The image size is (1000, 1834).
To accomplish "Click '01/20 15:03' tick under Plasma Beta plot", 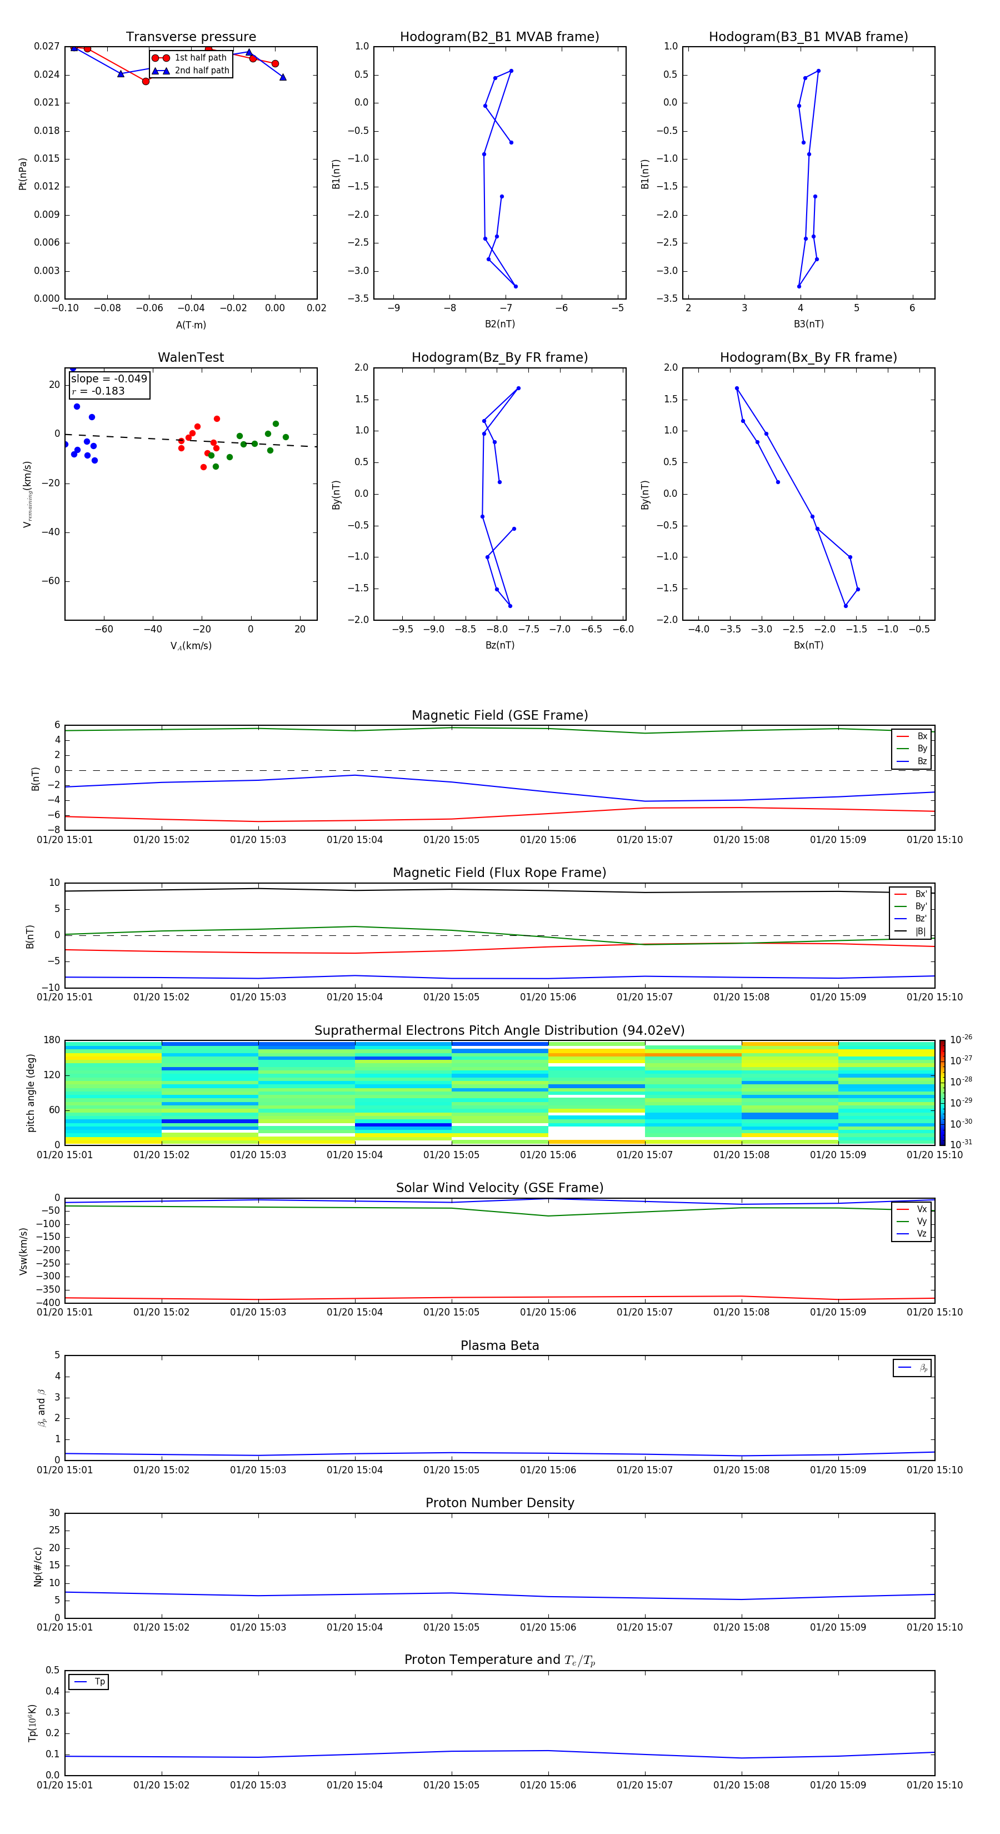I will pyautogui.click(x=258, y=1470).
